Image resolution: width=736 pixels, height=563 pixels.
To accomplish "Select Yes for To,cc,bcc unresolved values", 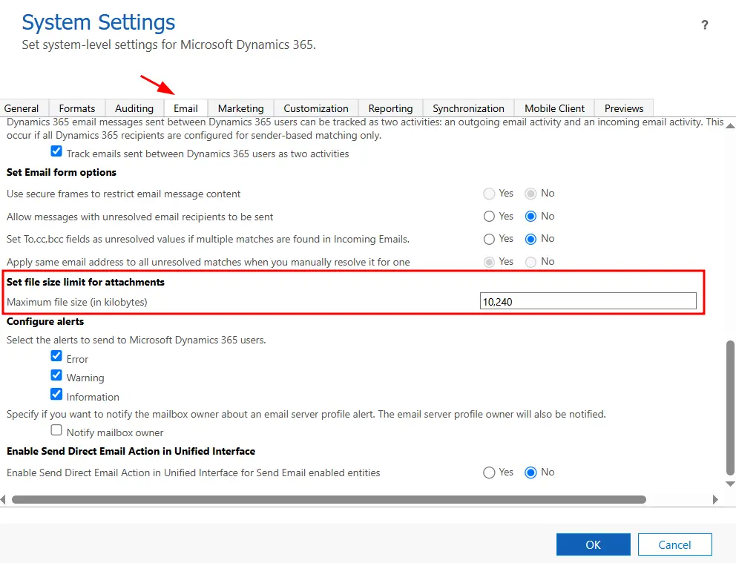I will pyautogui.click(x=489, y=240).
